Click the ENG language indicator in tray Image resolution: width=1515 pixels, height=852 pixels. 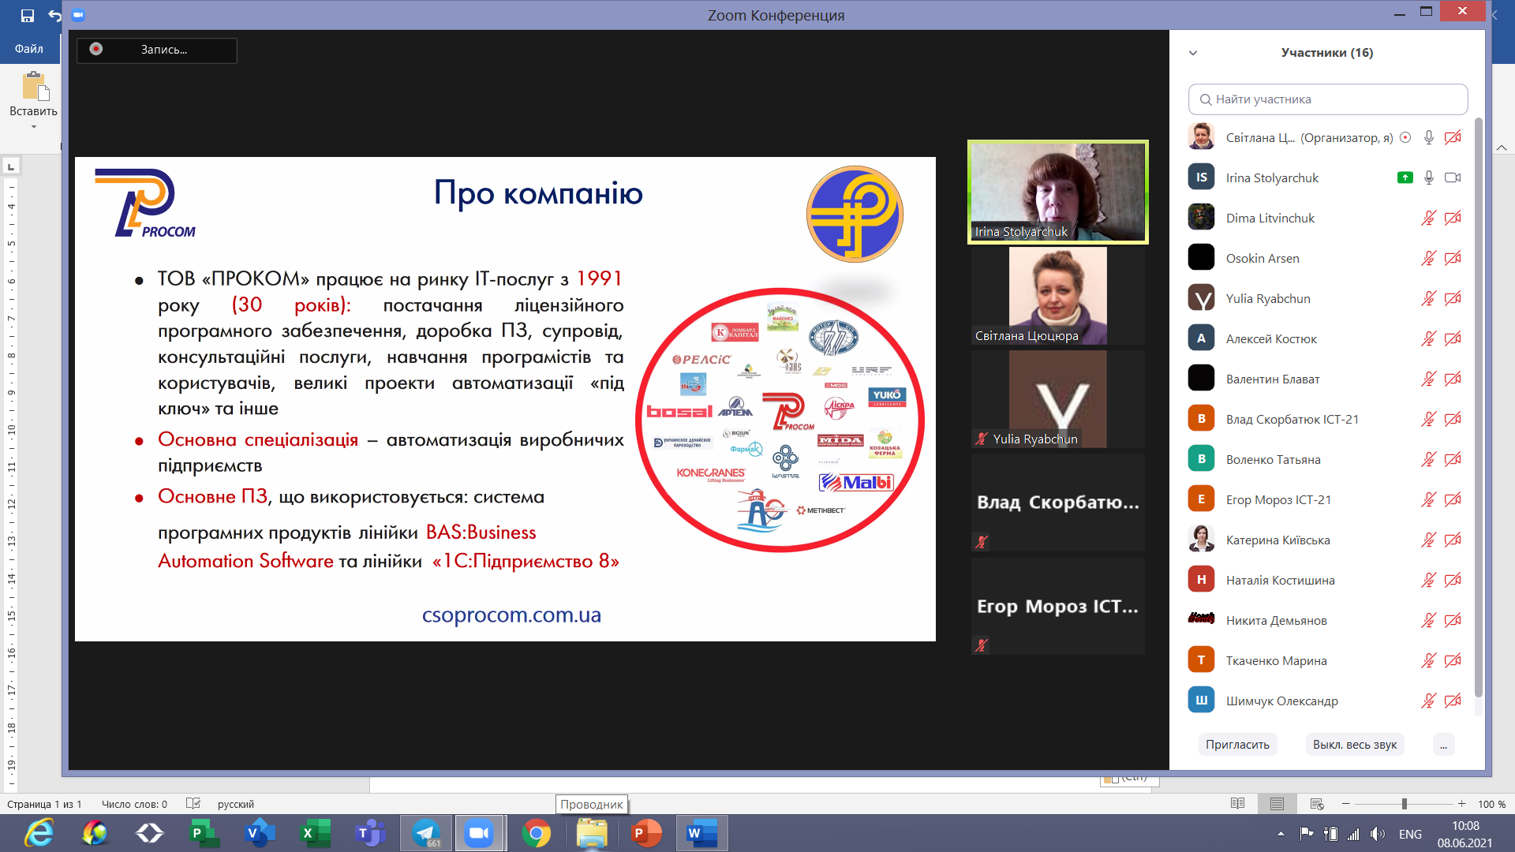pyautogui.click(x=1410, y=834)
